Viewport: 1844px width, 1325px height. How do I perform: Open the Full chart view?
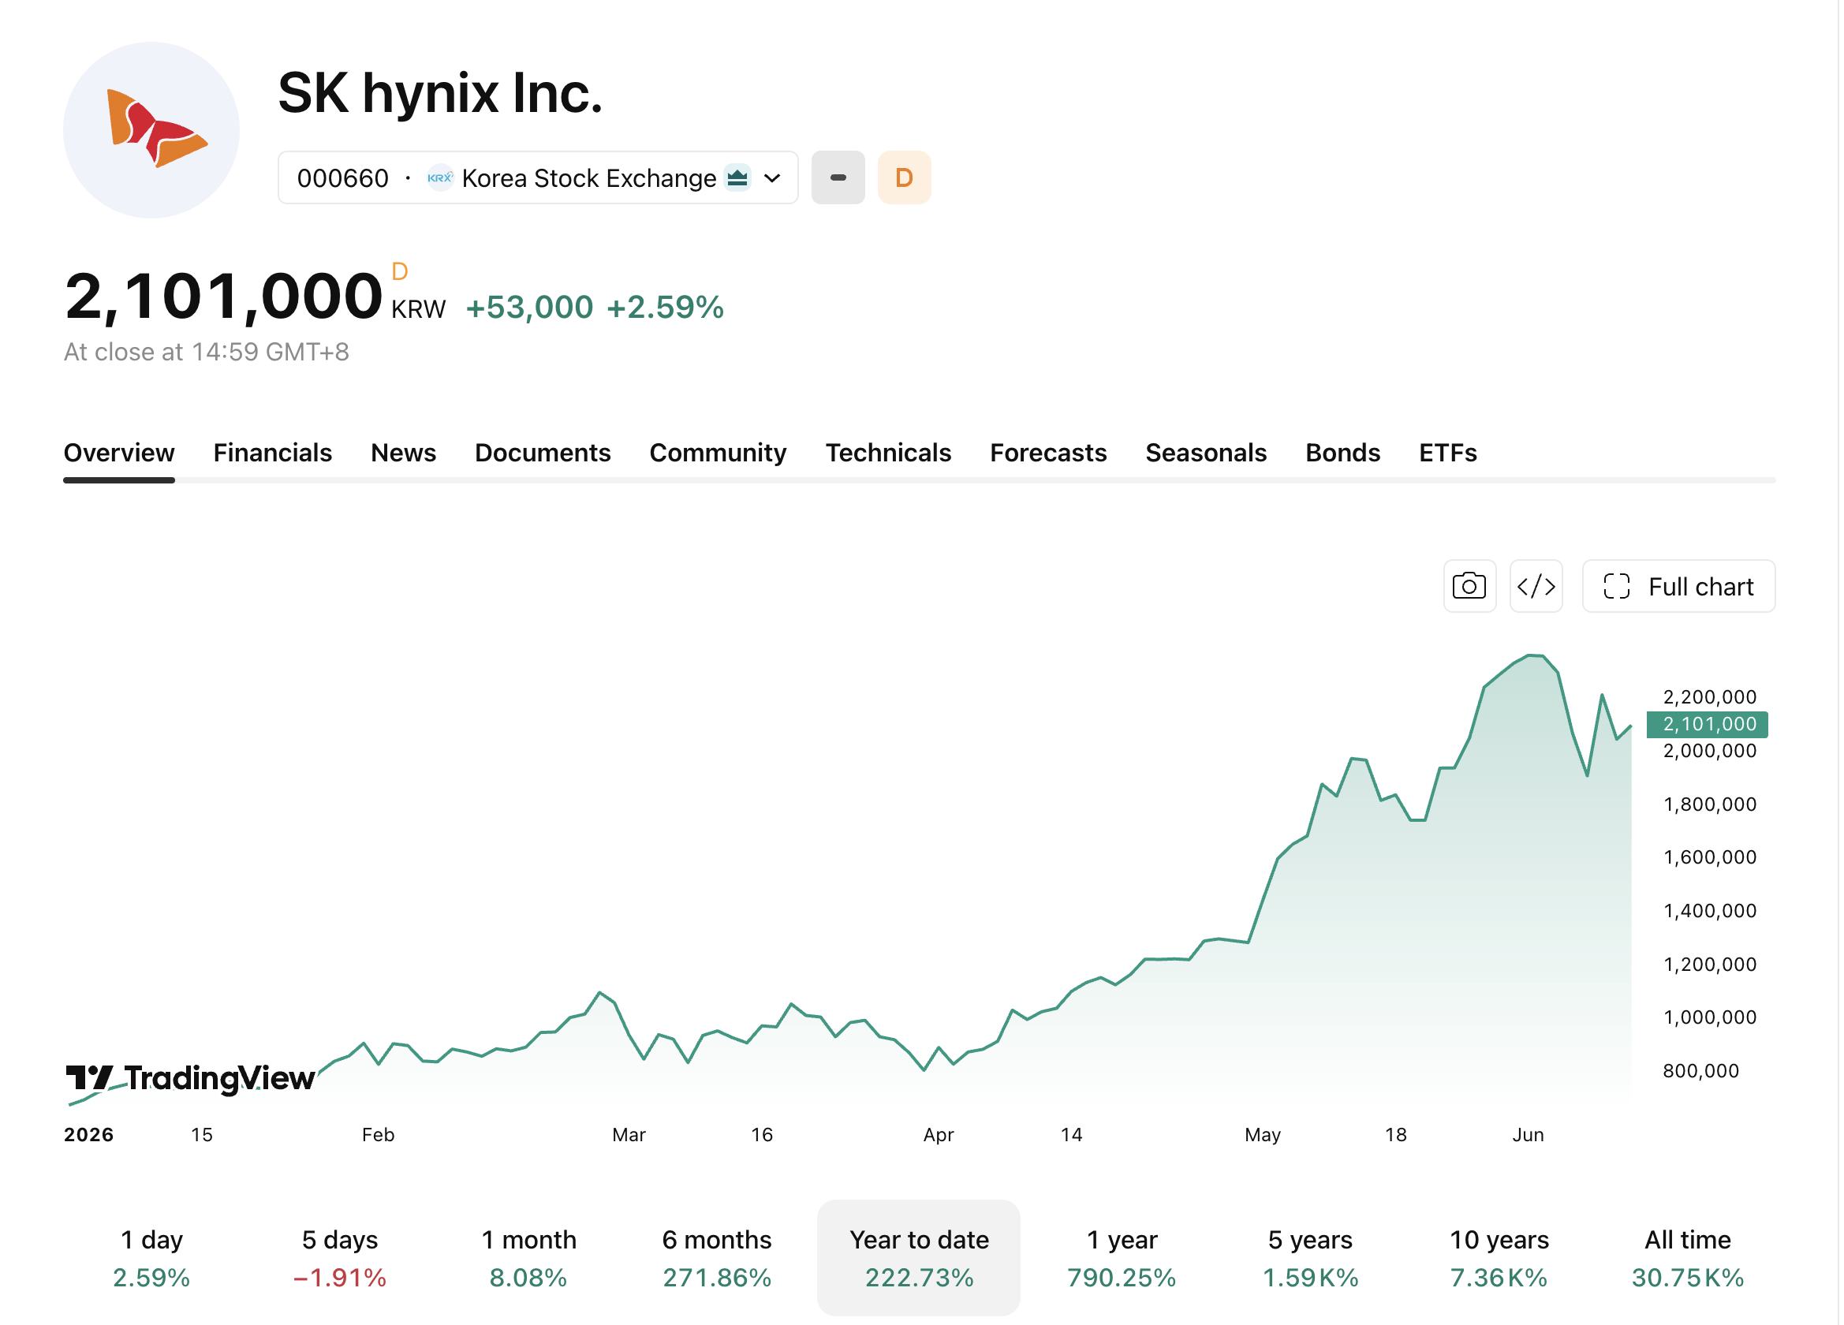pos(1678,586)
